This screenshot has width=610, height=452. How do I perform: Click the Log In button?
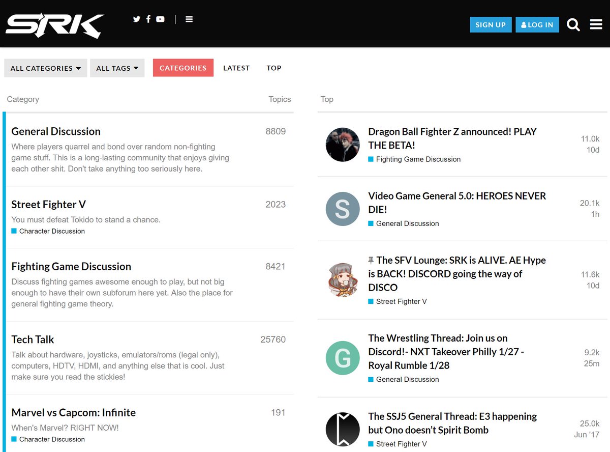537,24
